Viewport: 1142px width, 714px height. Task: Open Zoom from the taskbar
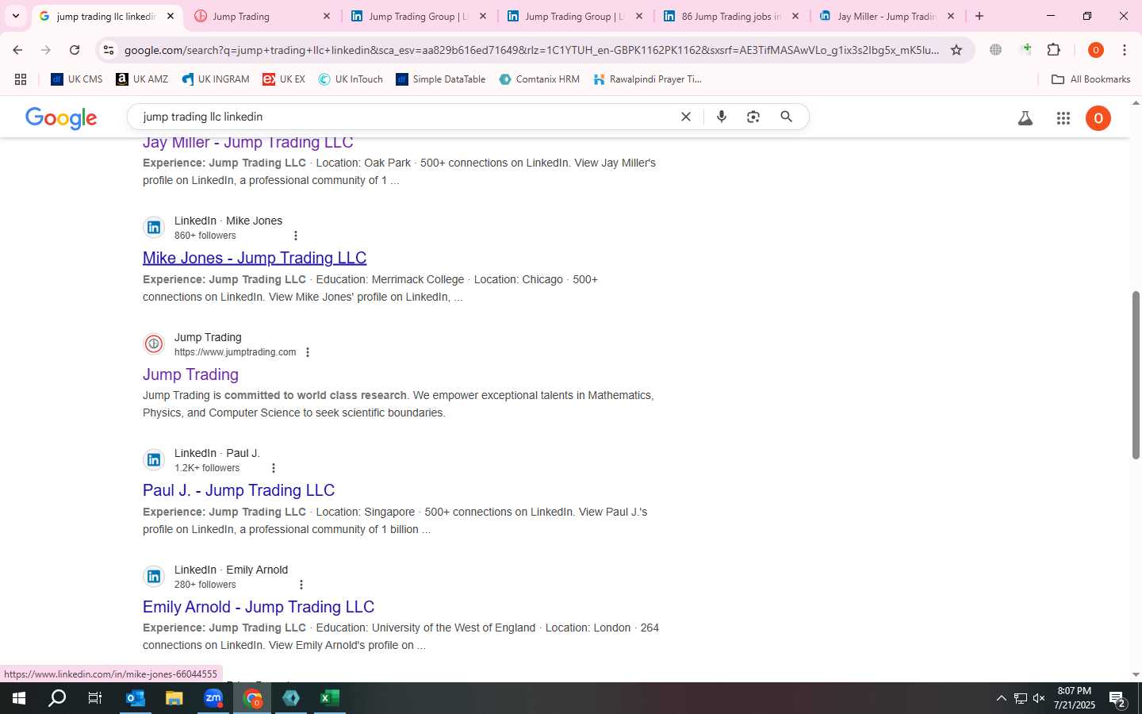(x=213, y=698)
